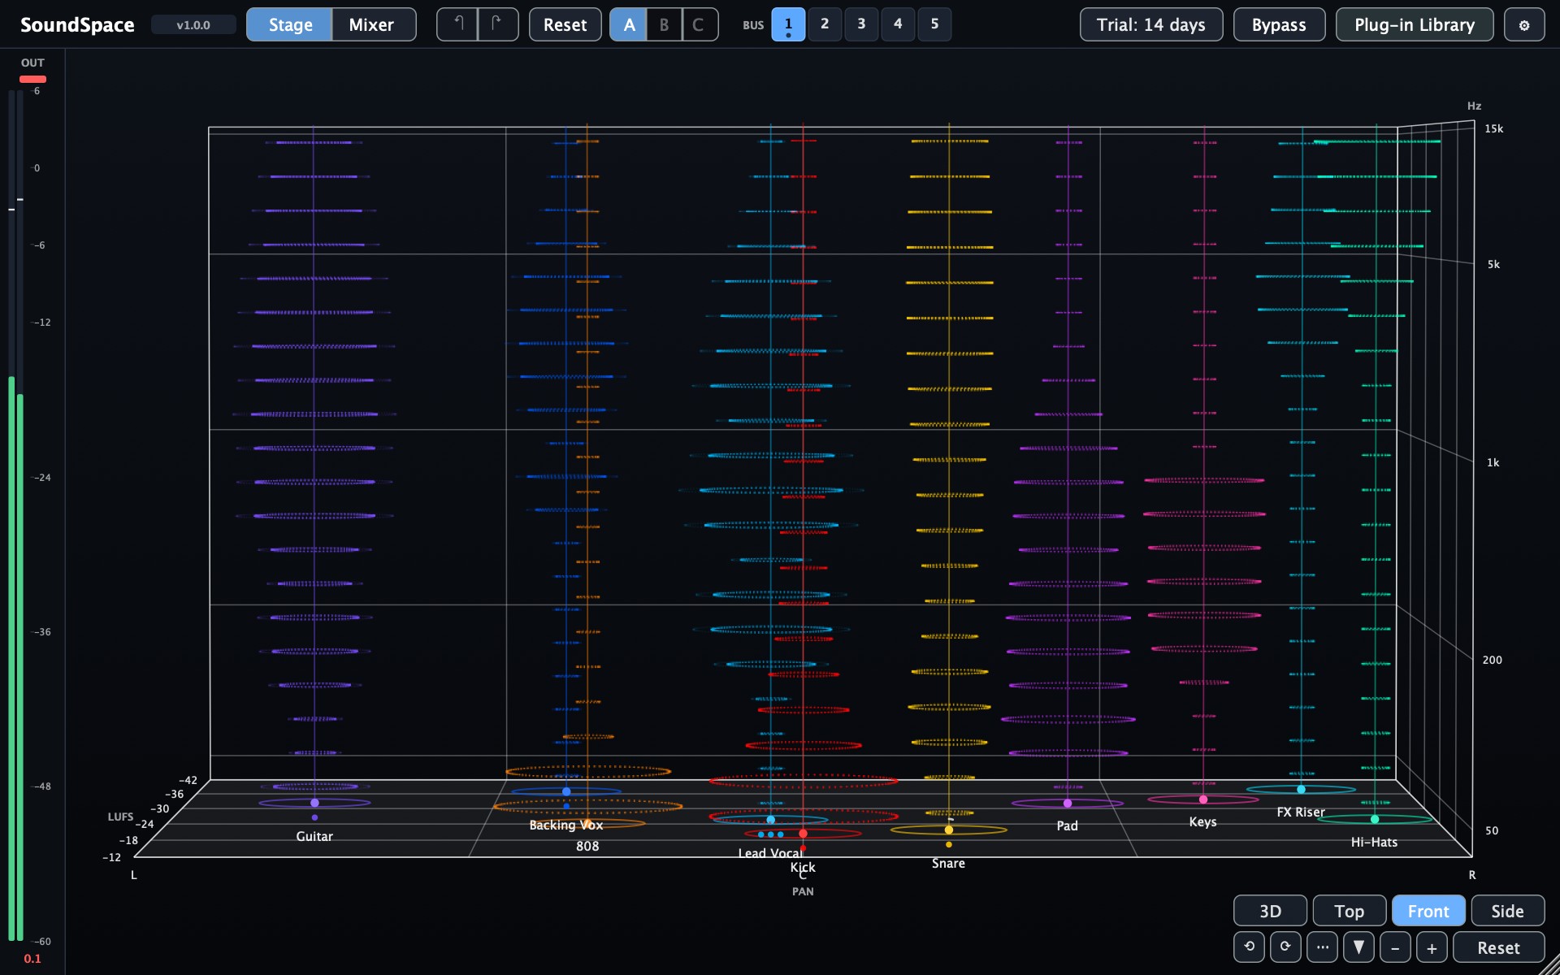
Task: Switch to the Front camera view
Action: pos(1428,911)
